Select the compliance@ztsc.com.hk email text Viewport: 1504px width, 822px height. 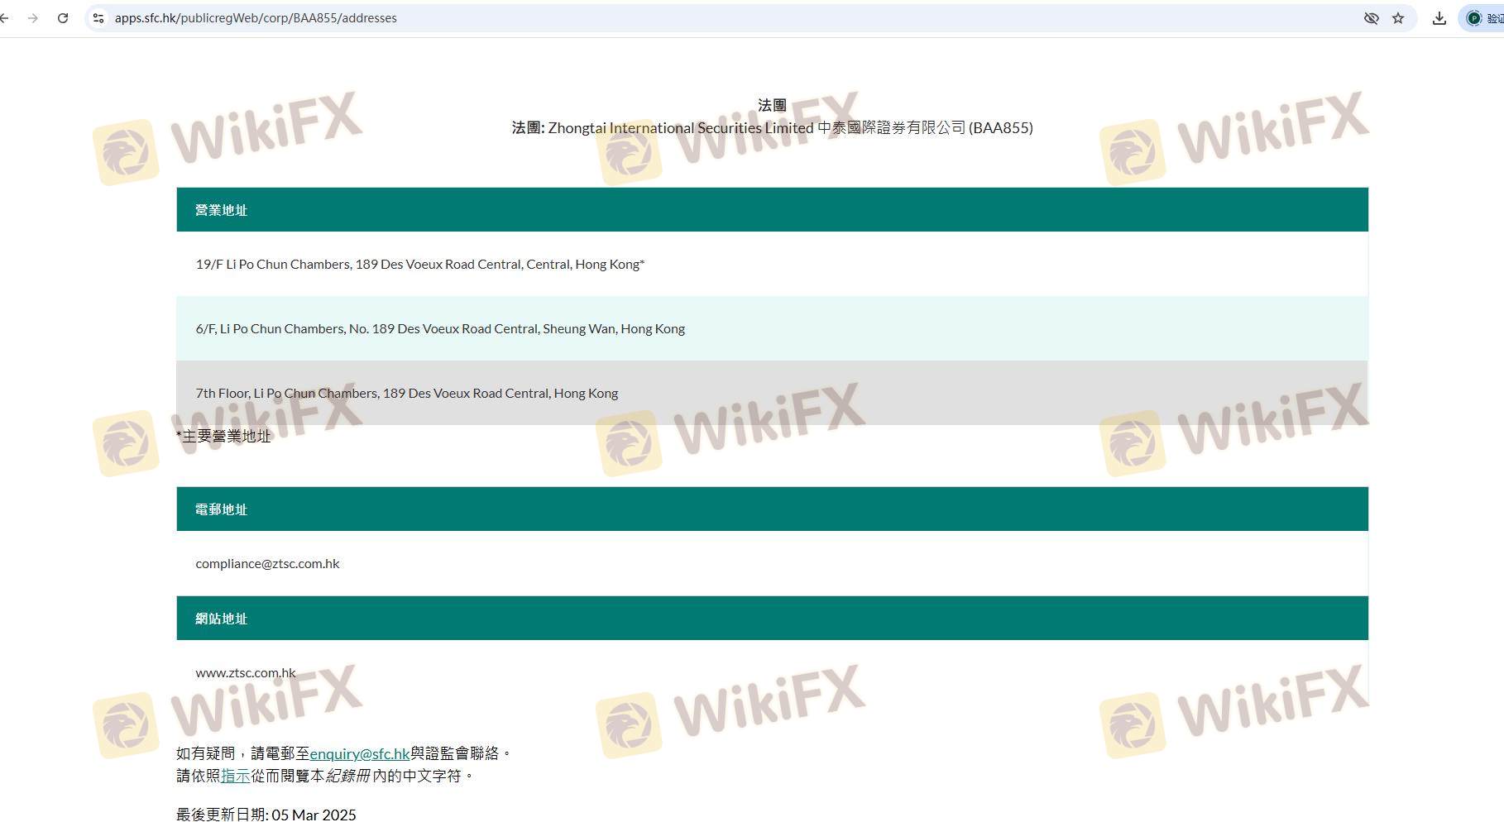pyautogui.click(x=267, y=564)
